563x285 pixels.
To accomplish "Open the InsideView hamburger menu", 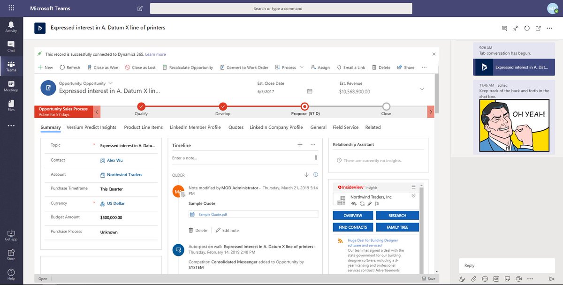I will [413, 187].
